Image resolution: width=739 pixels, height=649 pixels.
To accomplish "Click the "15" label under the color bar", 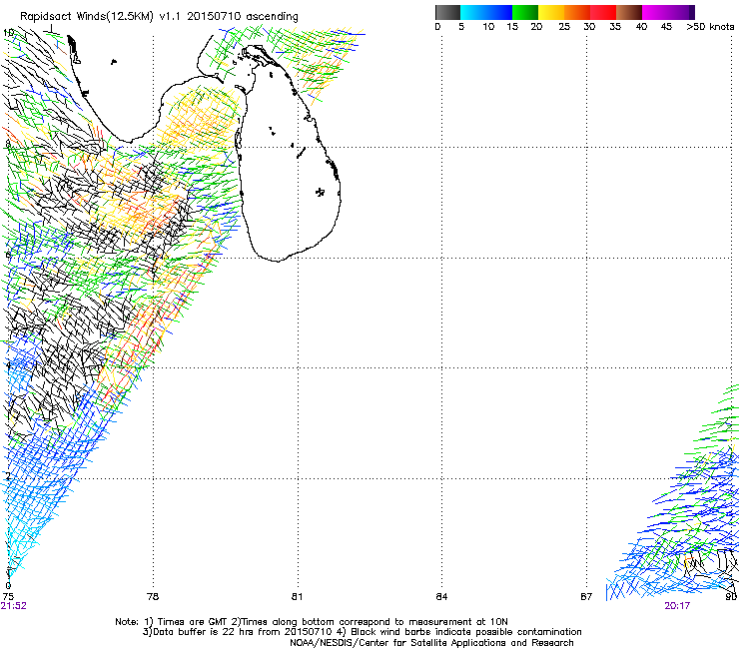I will pos(512,26).
